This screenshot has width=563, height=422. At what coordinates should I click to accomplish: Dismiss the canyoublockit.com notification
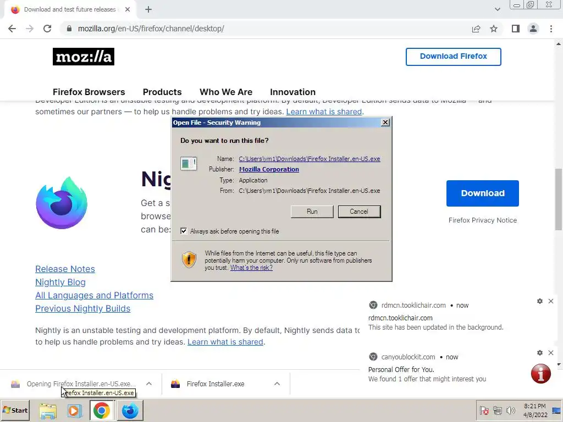click(x=551, y=353)
